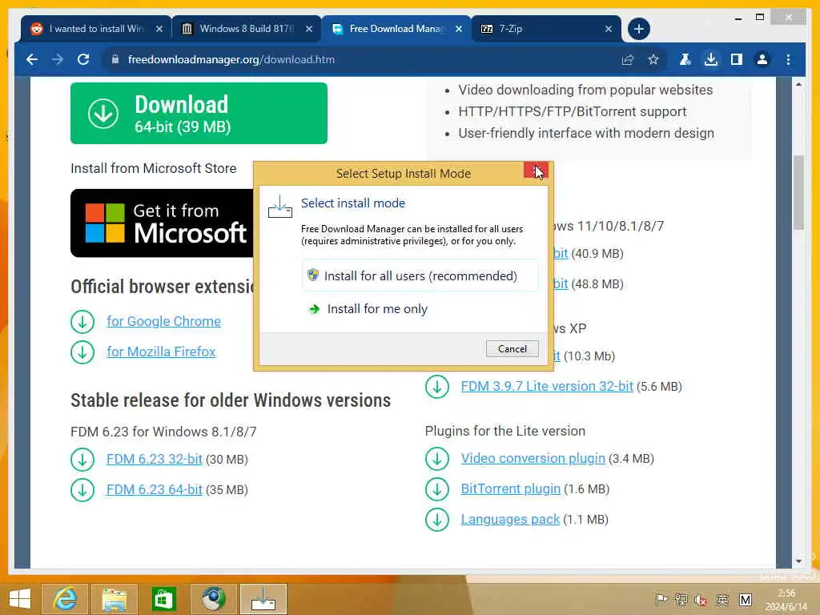
Task: Click the green Download 64-bit button
Action: pyautogui.click(x=199, y=113)
